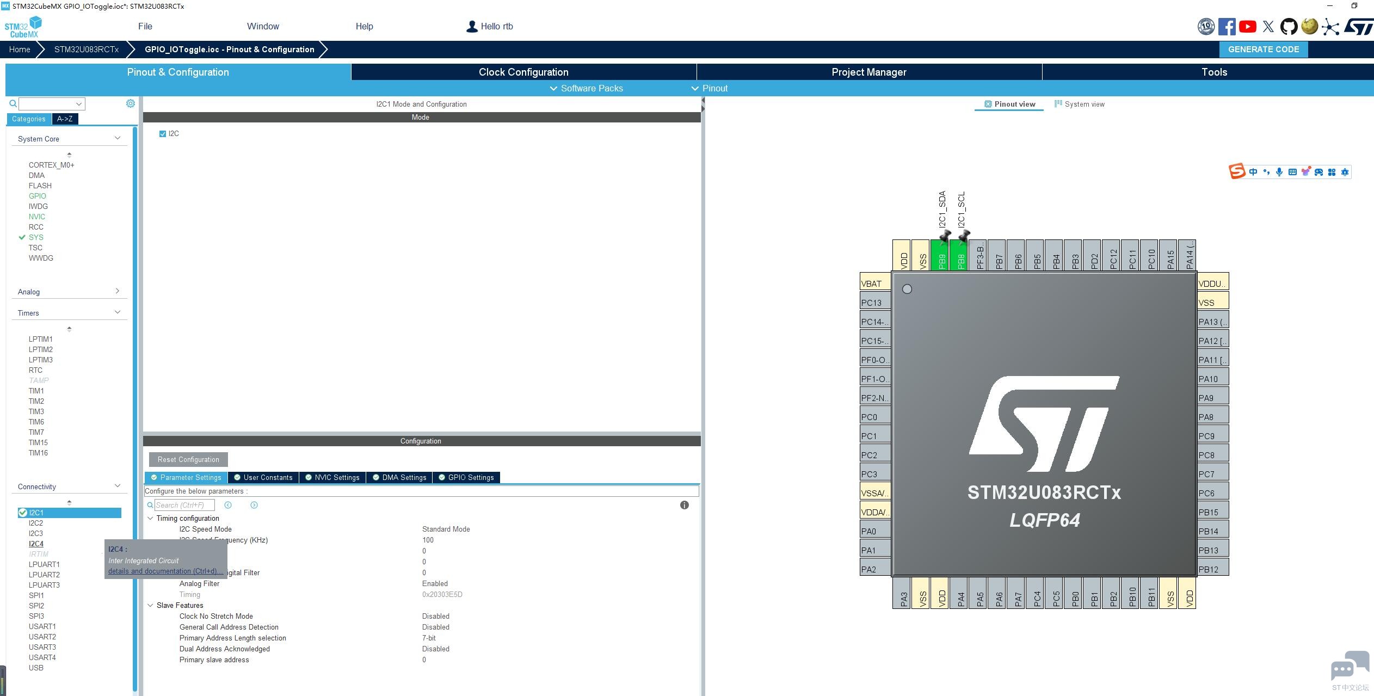Screen dimensions: 1374x696
Task: Click the yellow wiki globe icon
Action: pyautogui.click(x=1309, y=26)
